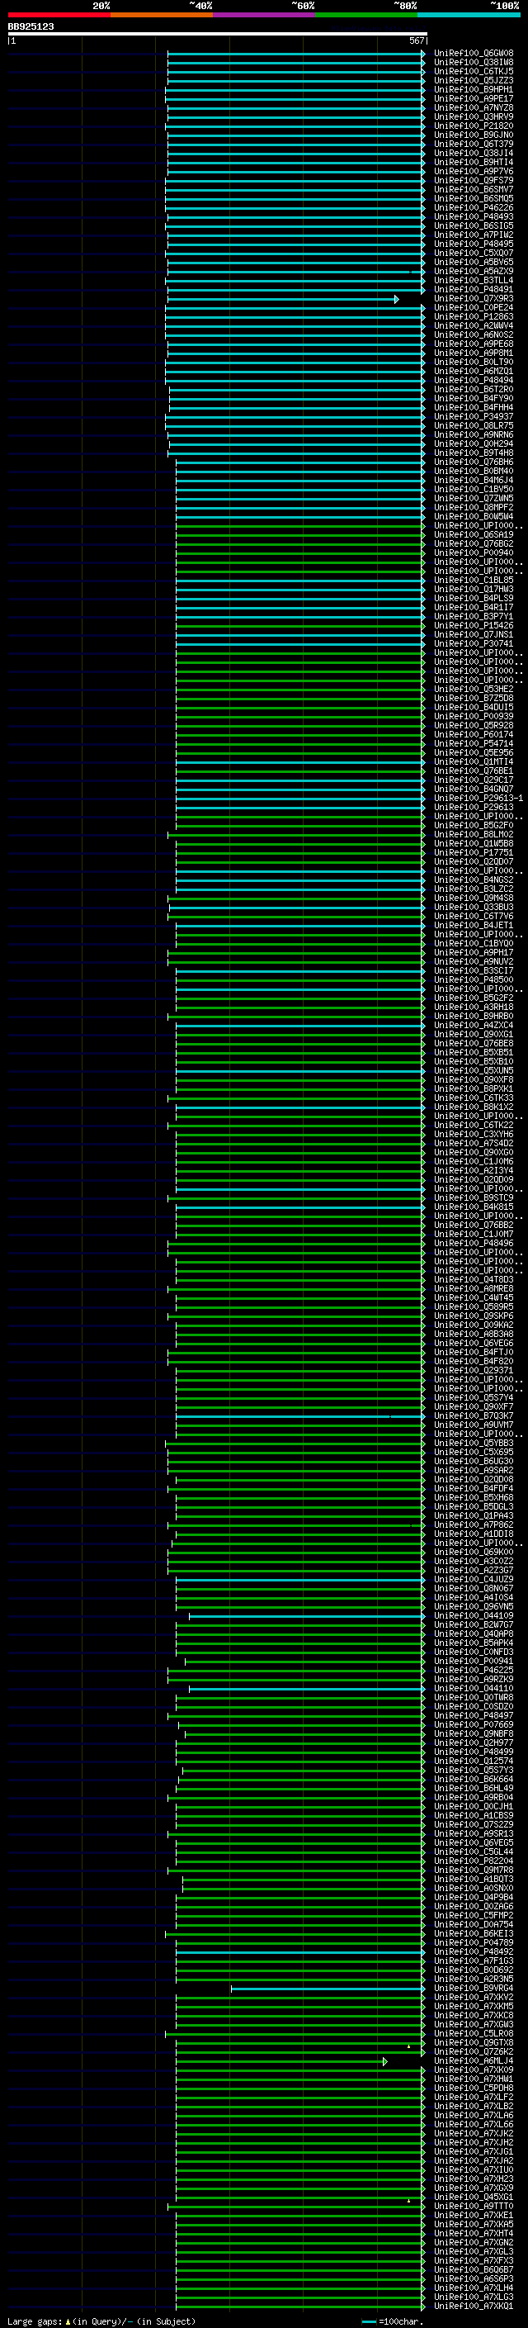Select label UniRef100_P48496
Screen dimensions: 528x2328
(474, 1244)
